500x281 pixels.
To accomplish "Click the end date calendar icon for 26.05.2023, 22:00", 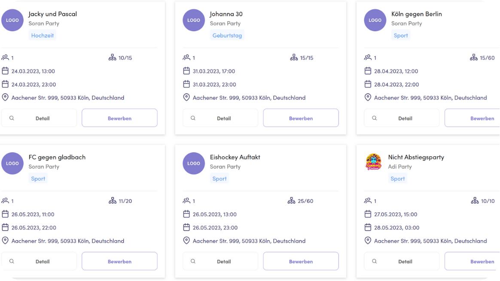I will point(5,227).
